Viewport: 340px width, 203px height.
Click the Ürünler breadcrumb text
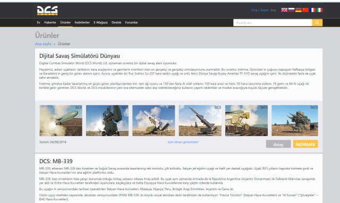click(64, 44)
